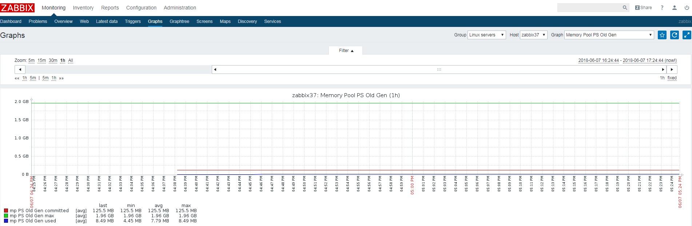The height and width of the screenshot is (226, 692).
Task: Open graph in fullscreen mode
Action: (x=687, y=35)
